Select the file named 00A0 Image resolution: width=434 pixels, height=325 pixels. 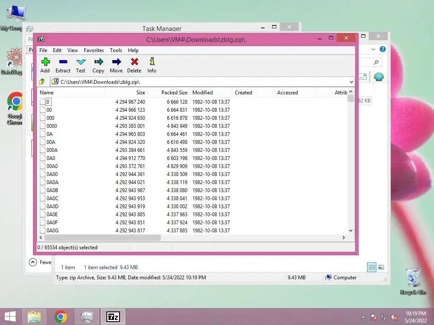52,166
